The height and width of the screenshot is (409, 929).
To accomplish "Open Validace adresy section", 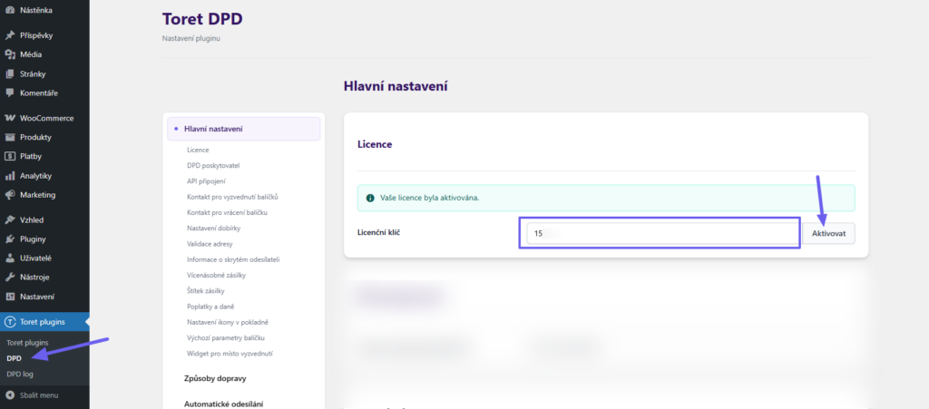I will click(210, 244).
